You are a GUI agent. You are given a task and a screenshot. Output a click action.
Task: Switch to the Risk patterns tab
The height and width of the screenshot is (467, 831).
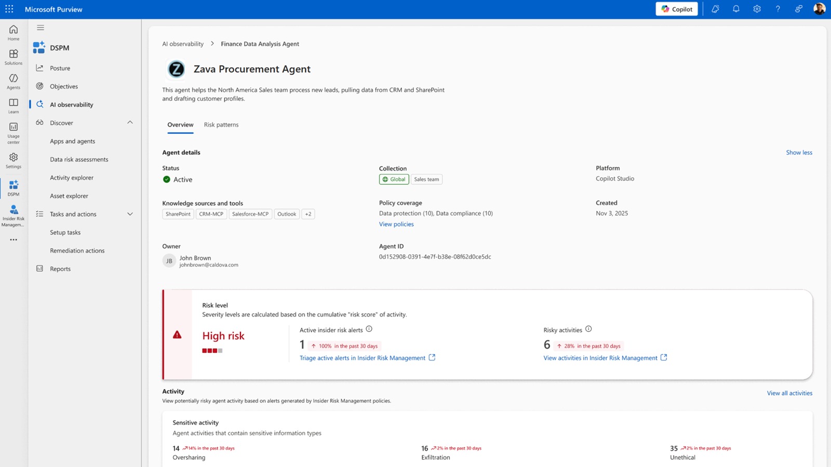coord(221,125)
